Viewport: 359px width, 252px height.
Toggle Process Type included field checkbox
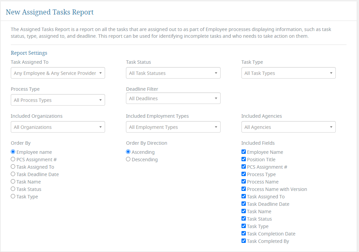[x=243, y=174]
